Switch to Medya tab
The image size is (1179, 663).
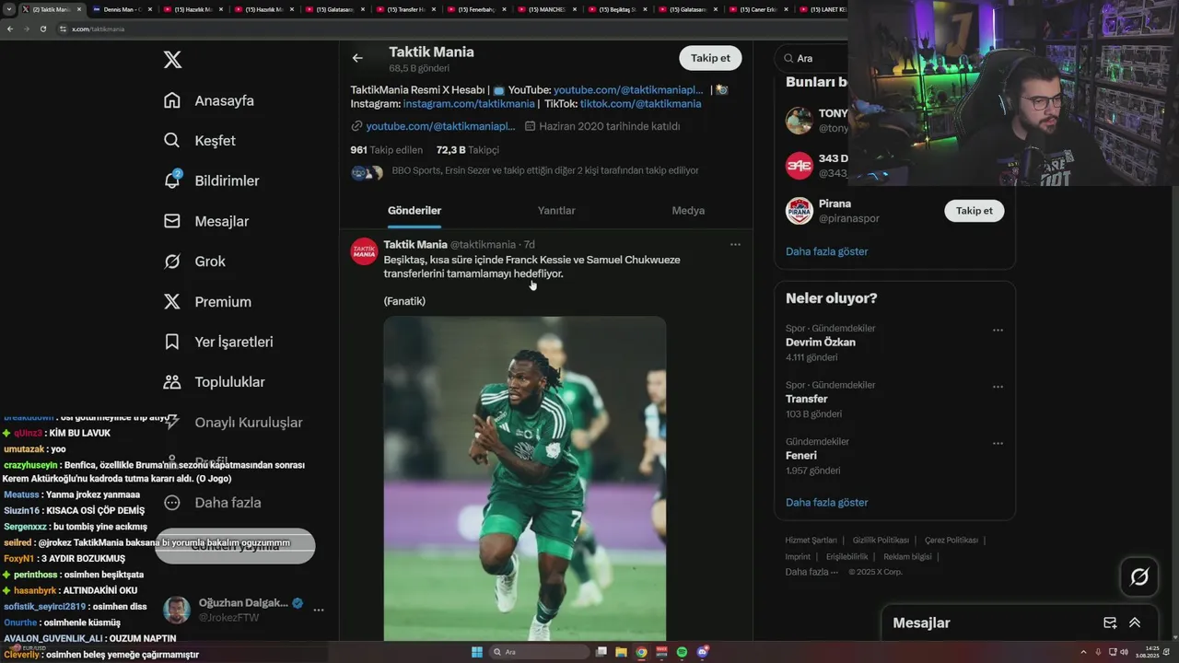coord(688,211)
